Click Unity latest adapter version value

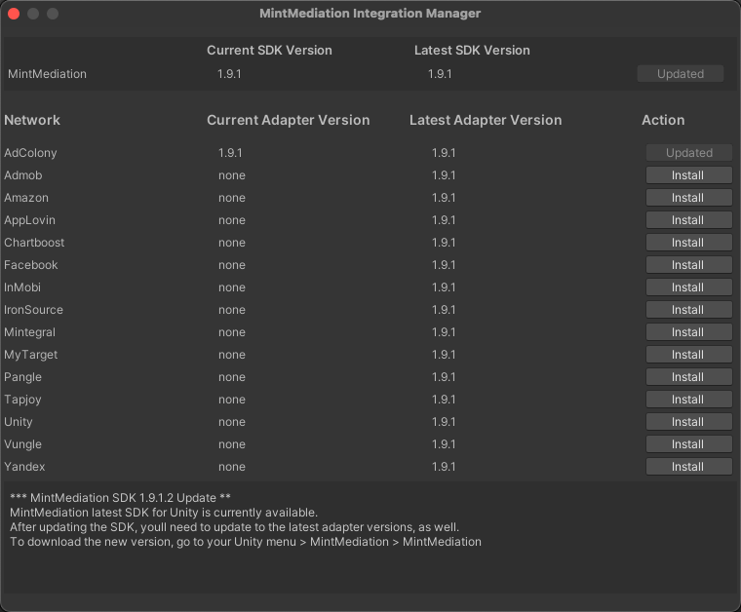click(444, 422)
